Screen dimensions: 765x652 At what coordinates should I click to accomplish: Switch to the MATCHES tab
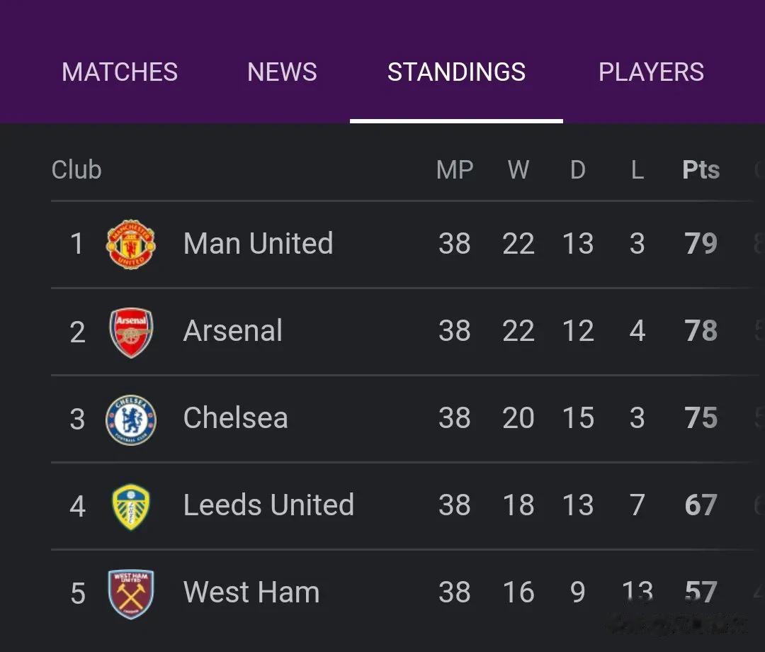(120, 72)
